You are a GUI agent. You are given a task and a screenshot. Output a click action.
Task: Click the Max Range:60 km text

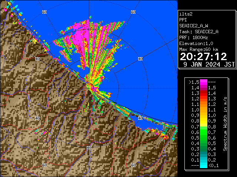pyautogui.click(x=198, y=49)
